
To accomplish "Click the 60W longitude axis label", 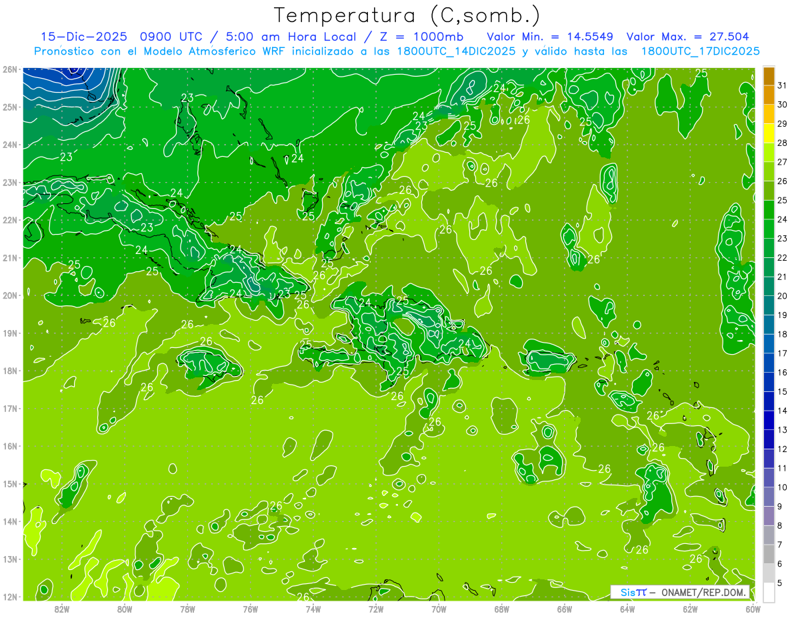I will pyautogui.click(x=753, y=609).
